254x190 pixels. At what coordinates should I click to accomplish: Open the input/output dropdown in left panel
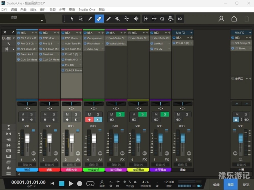click(x=14, y=38)
